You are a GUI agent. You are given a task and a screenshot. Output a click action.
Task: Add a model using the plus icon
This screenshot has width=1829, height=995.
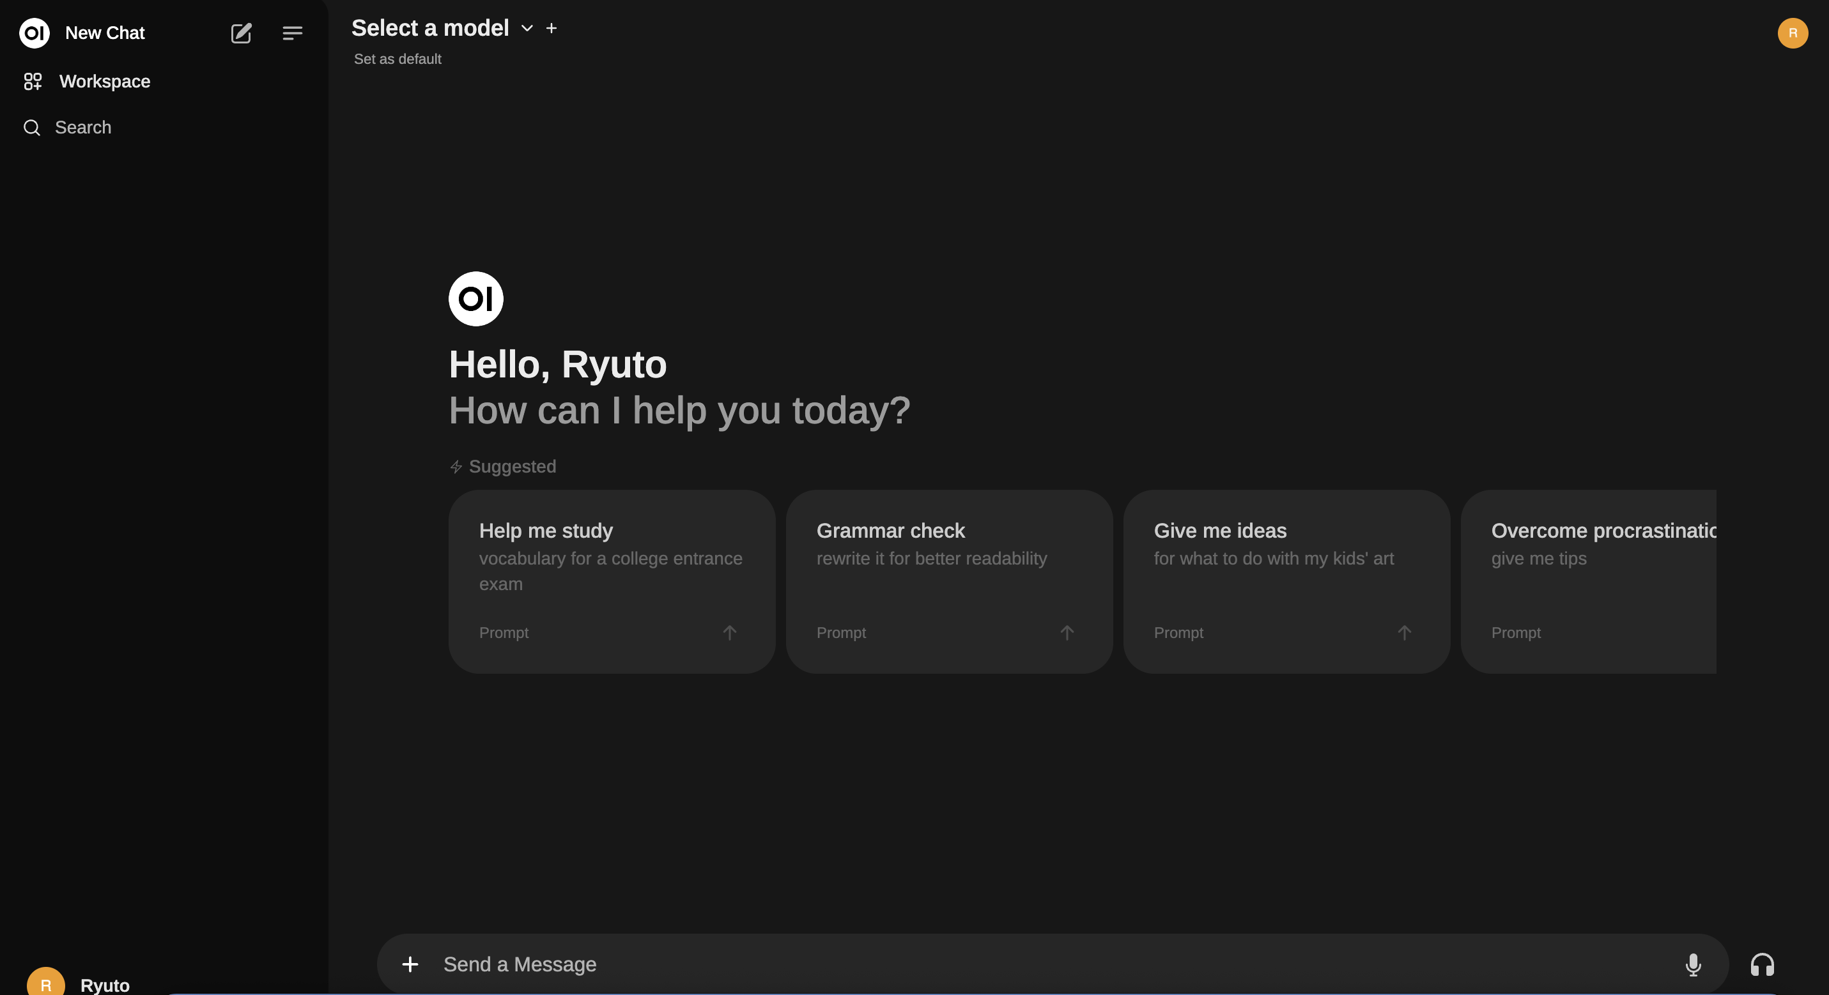pos(552,27)
